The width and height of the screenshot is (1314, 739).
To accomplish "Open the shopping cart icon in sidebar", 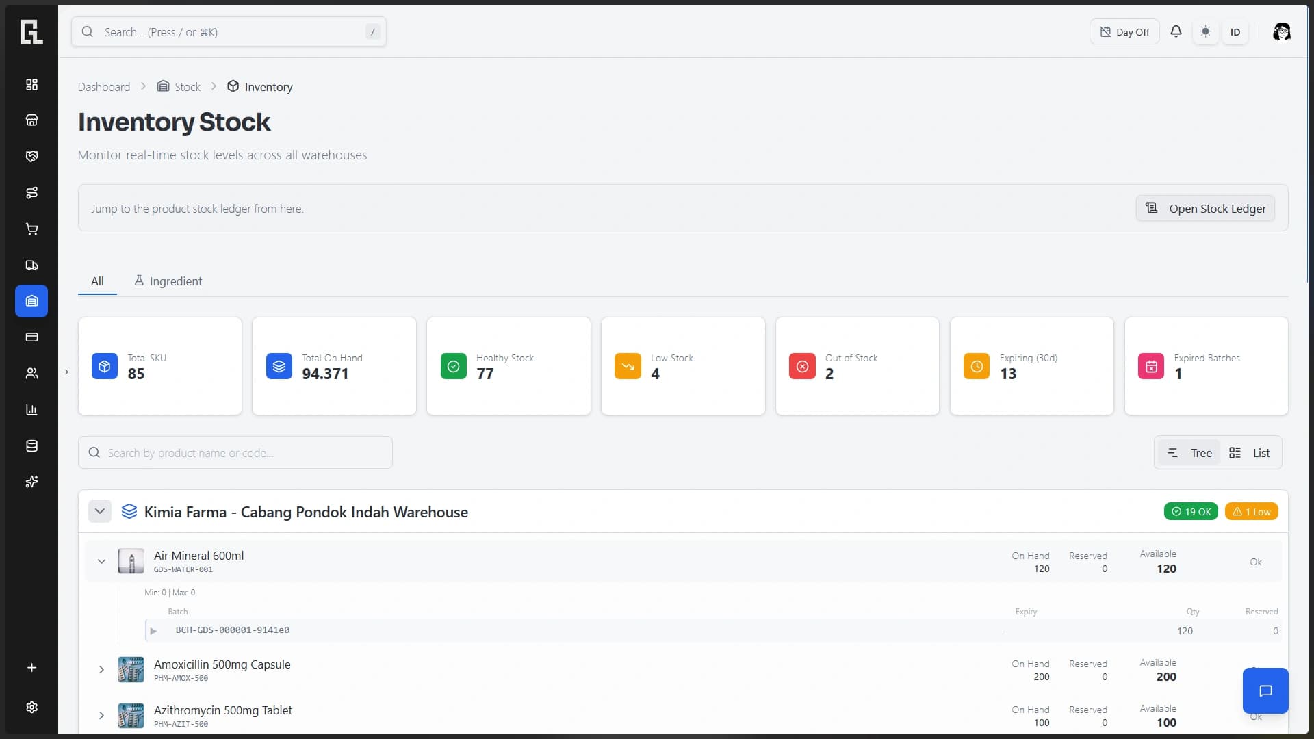I will 31,229.
